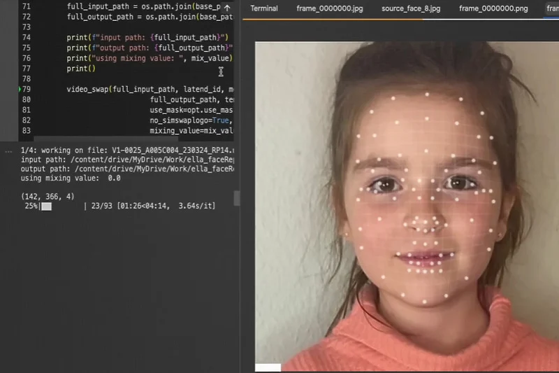Click the output panel vertical scrollbar handle
Viewport: 559px width, 373px height.
click(236, 198)
